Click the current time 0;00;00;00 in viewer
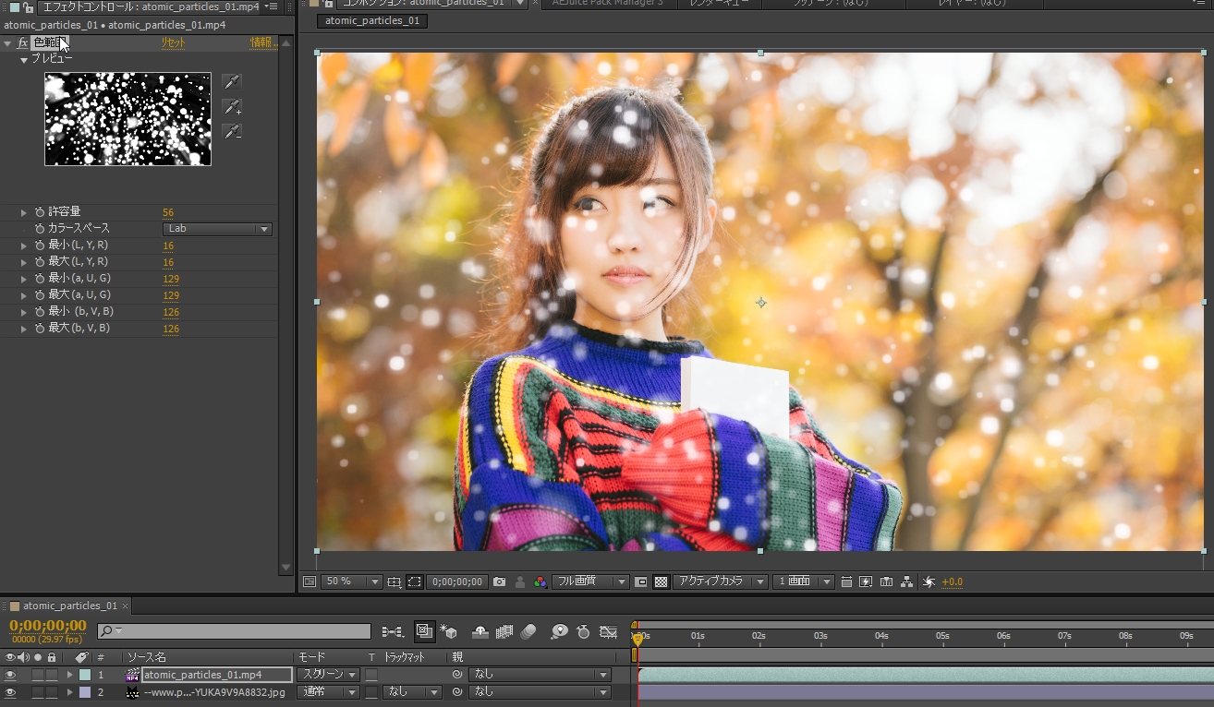The height and width of the screenshot is (707, 1214). [x=456, y=582]
